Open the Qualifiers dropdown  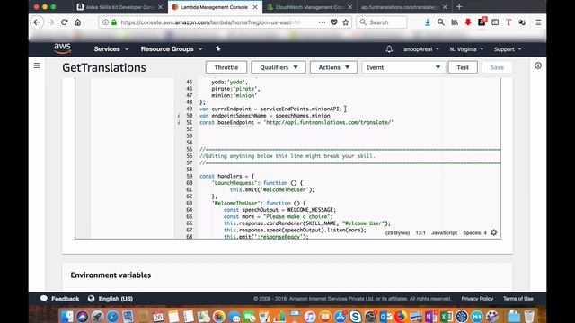point(279,67)
